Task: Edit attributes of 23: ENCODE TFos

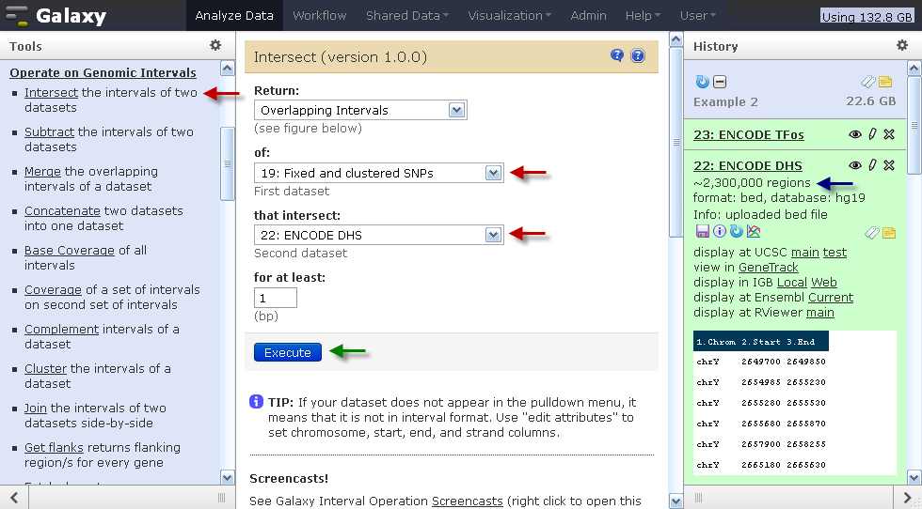Action: tap(873, 134)
